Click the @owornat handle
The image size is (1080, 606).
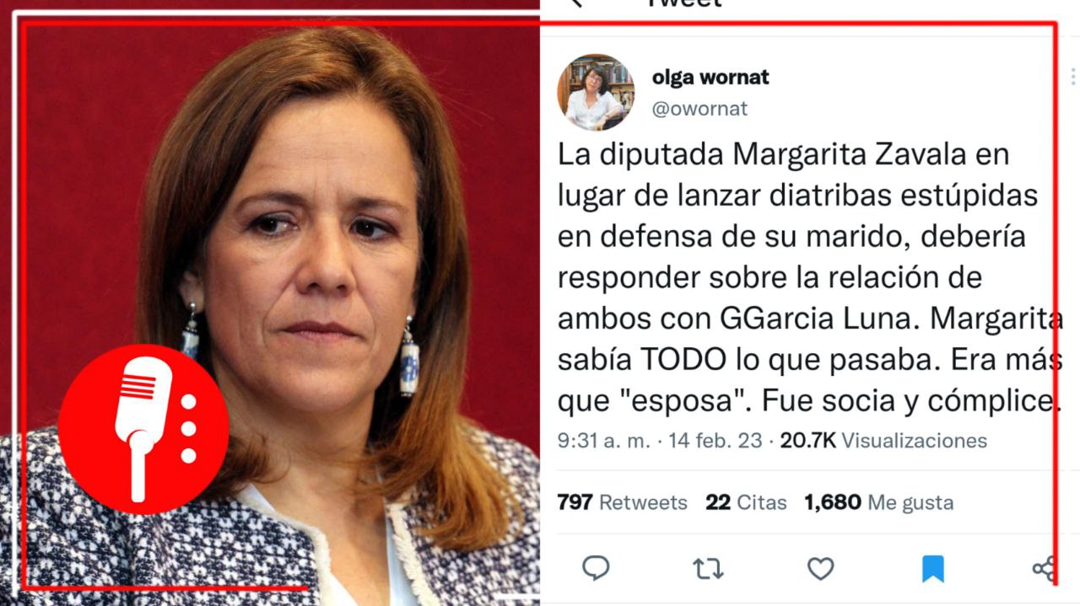tap(699, 109)
